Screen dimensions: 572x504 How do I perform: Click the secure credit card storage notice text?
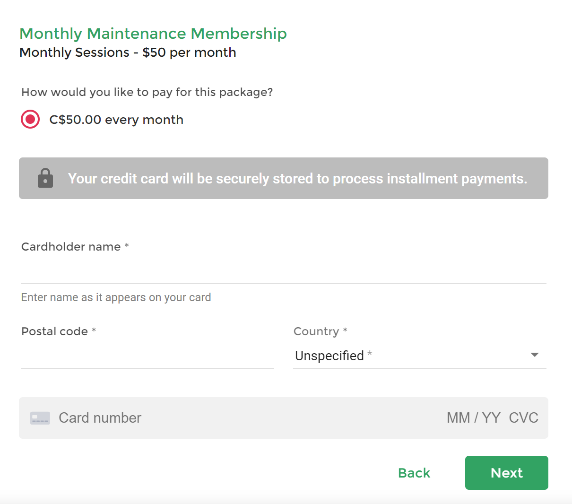297,179
